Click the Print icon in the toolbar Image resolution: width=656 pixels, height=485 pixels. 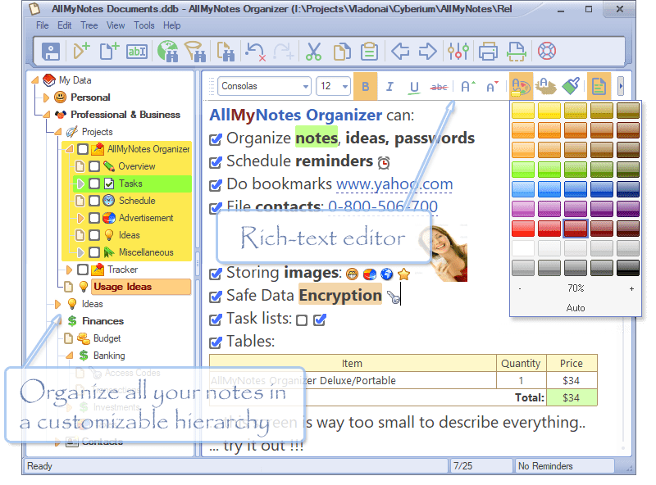click(489, 52)
